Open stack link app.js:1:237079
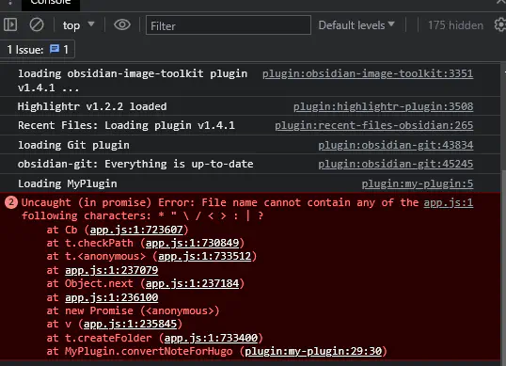 pos(112,270)
